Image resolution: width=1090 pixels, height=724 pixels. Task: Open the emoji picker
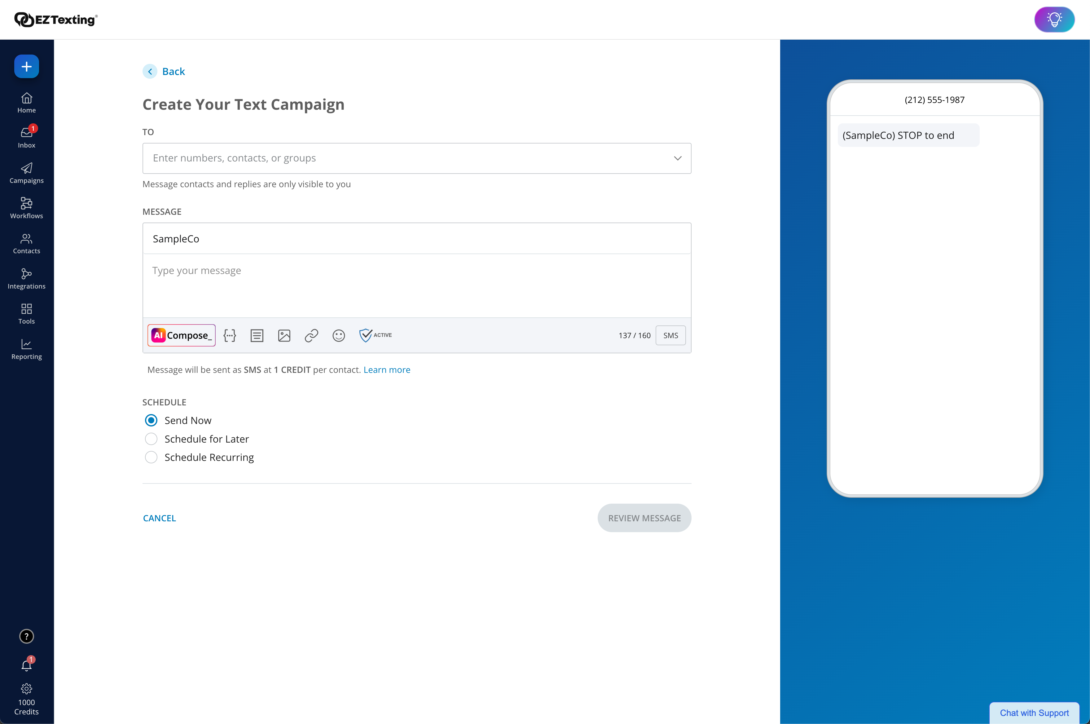tap(339, 335)
